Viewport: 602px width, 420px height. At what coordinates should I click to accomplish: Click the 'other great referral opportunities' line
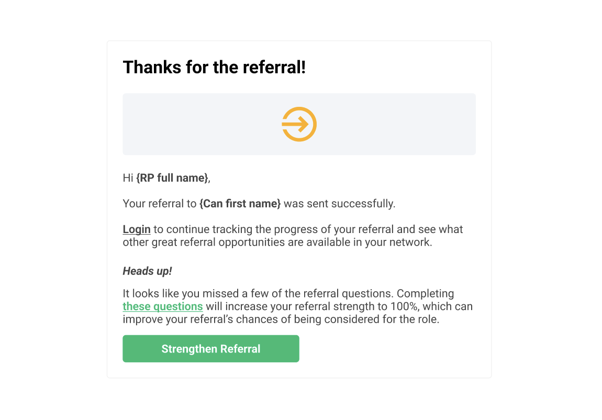point(277,242)
